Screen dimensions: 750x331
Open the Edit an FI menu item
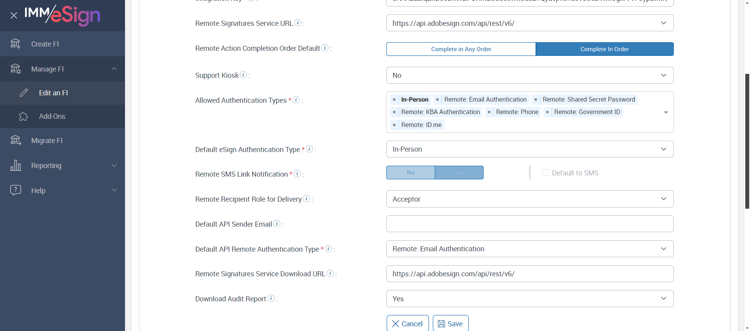pos(54,93)
